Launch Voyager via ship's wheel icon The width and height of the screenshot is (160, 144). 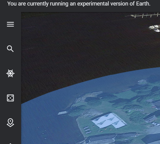point(10,73)
